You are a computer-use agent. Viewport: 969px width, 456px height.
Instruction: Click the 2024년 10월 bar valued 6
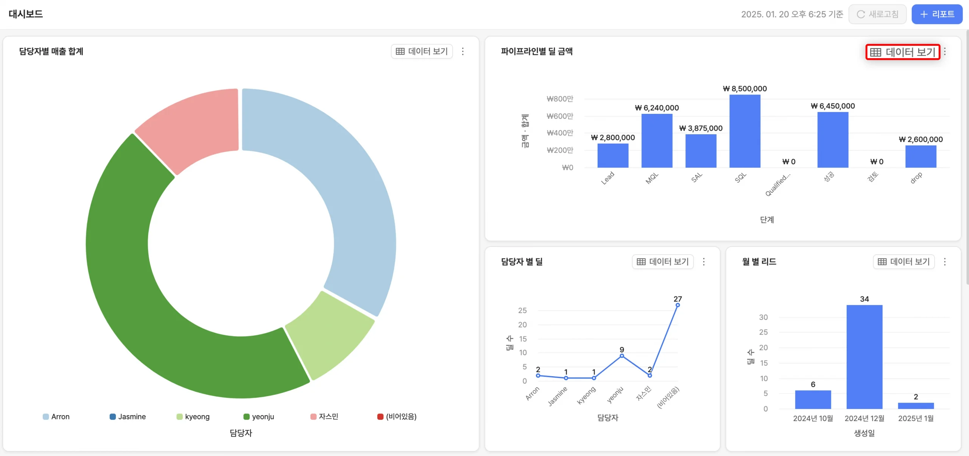click(813, 400)
